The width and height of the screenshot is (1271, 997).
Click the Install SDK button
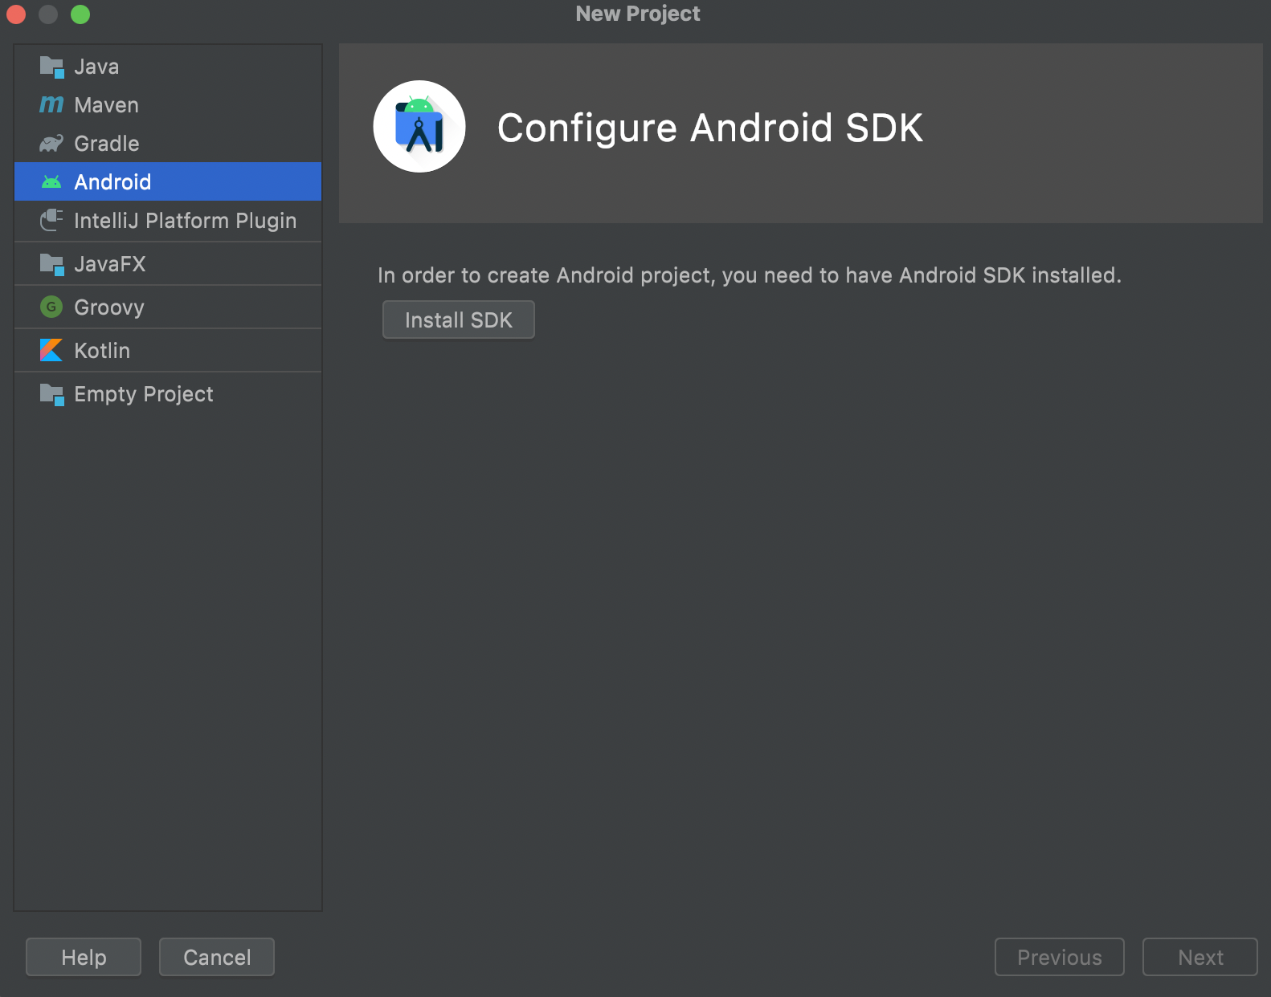pyautogui.click(x=459, y=319)
